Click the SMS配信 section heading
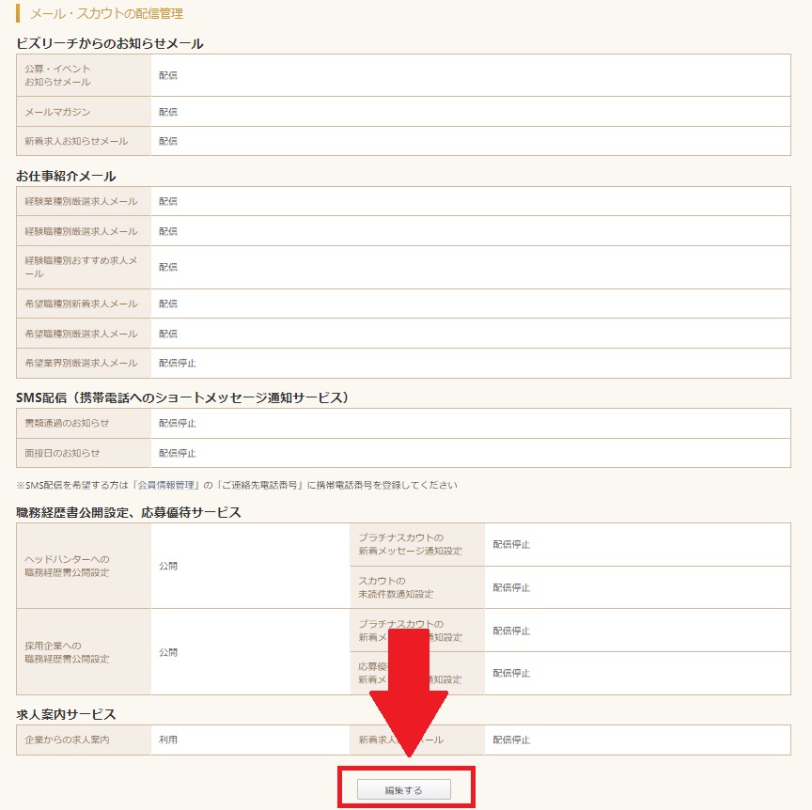Viewport: 812px width, 810px height. (x=182, y=397)
